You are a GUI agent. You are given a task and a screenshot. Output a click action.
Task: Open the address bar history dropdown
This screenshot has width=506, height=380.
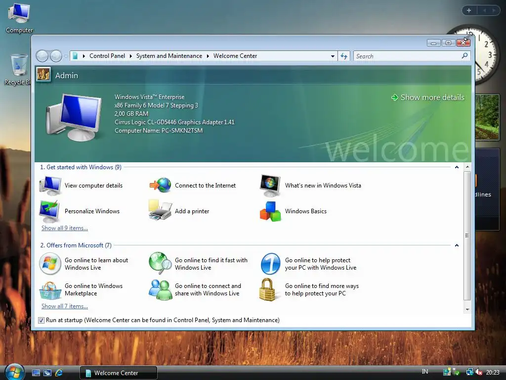point(333,56)
